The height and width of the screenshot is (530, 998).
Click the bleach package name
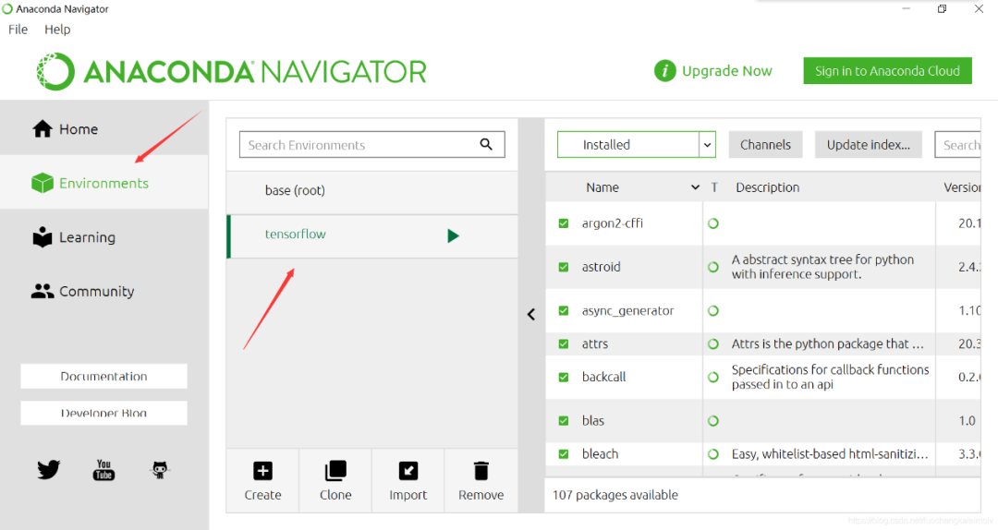click(601, 453)
